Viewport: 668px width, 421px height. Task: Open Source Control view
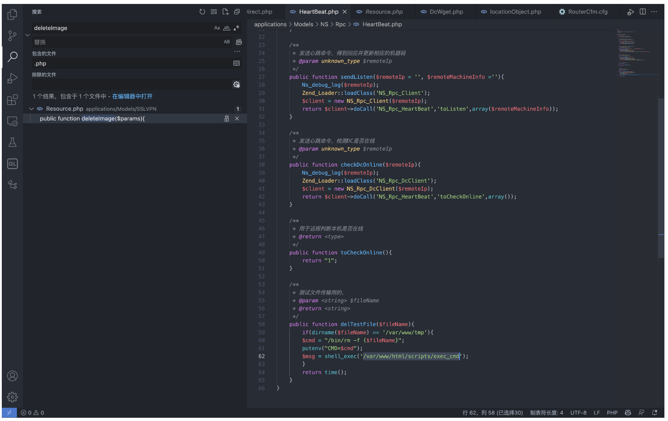point(12,35)
